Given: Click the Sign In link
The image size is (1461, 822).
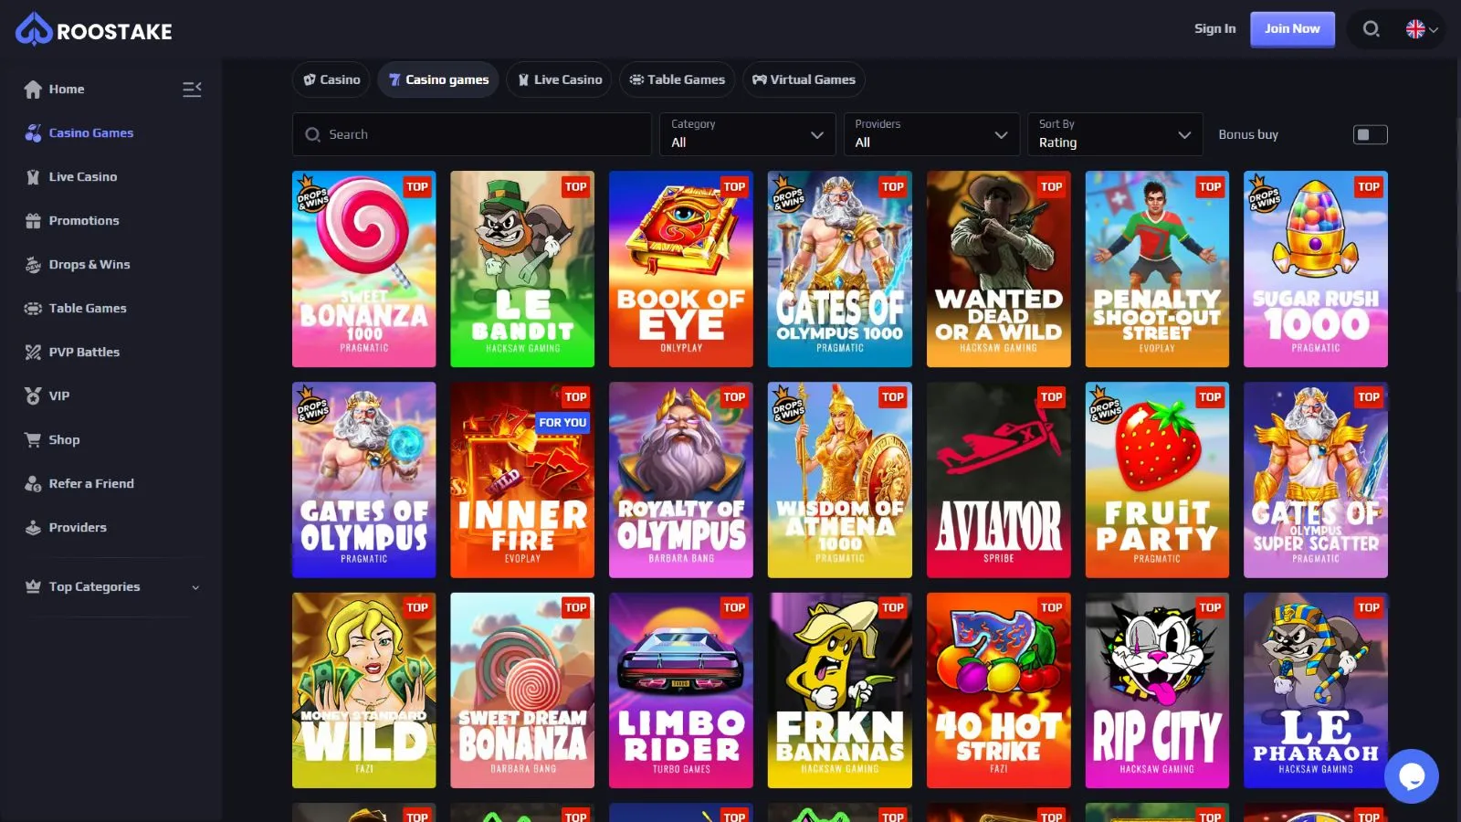Looking at the screenshot, I should point(1214,29).
